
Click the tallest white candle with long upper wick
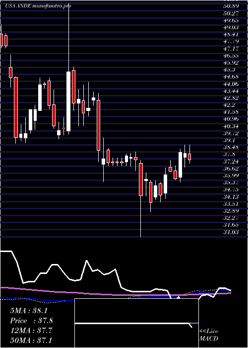(68, 101)
